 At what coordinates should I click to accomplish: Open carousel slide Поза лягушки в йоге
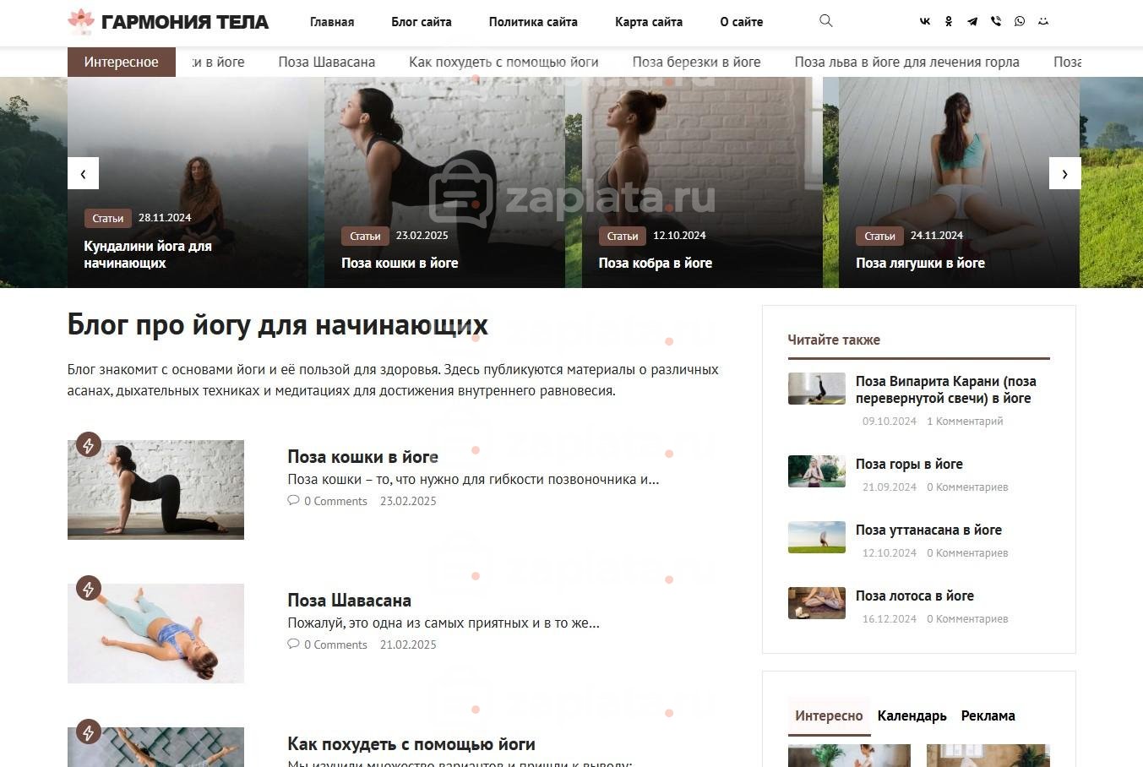coord(920,263)
